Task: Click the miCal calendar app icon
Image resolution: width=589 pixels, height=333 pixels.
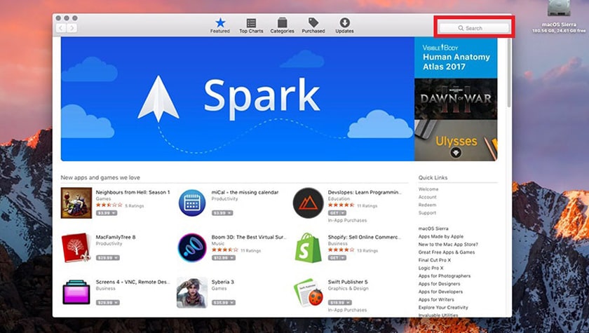Action: coord(192,203)
